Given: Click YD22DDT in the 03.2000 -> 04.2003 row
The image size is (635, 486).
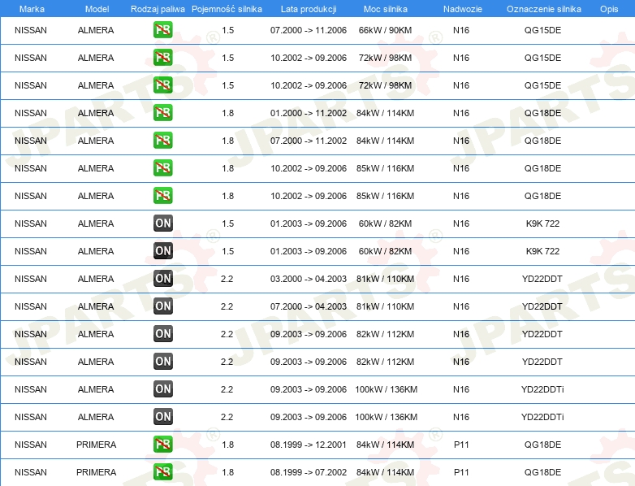Looking at the screenshot, I should [542, 279].
